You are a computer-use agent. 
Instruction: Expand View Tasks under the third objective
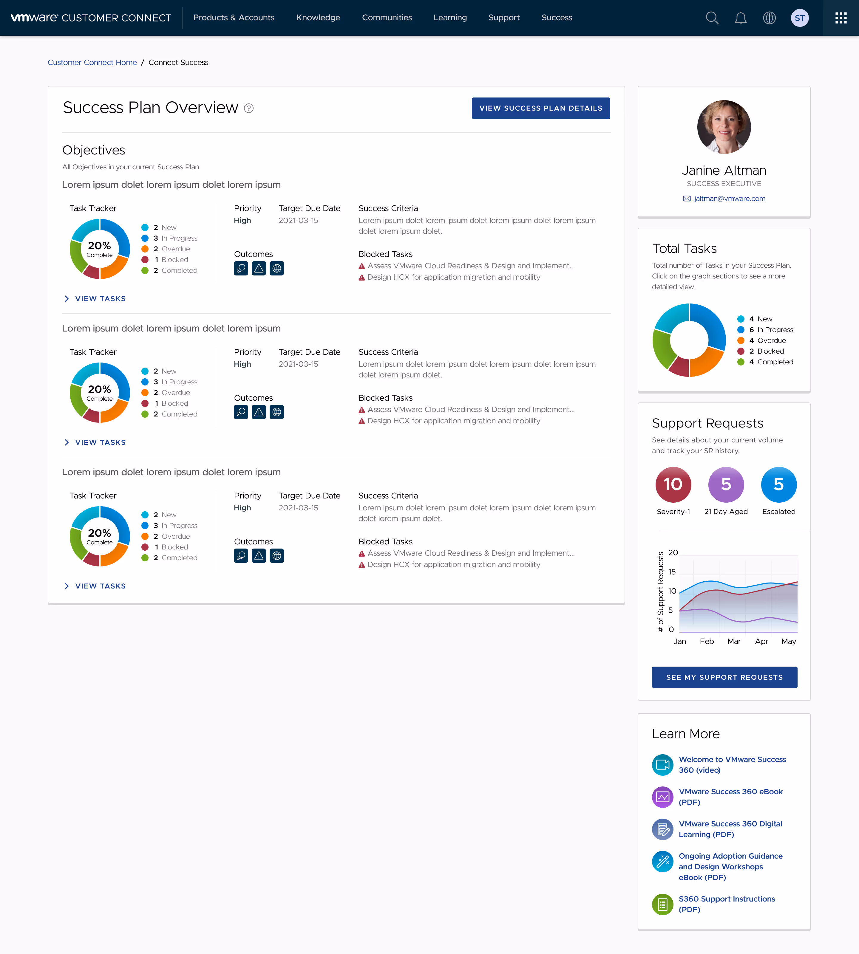point(95,586)
